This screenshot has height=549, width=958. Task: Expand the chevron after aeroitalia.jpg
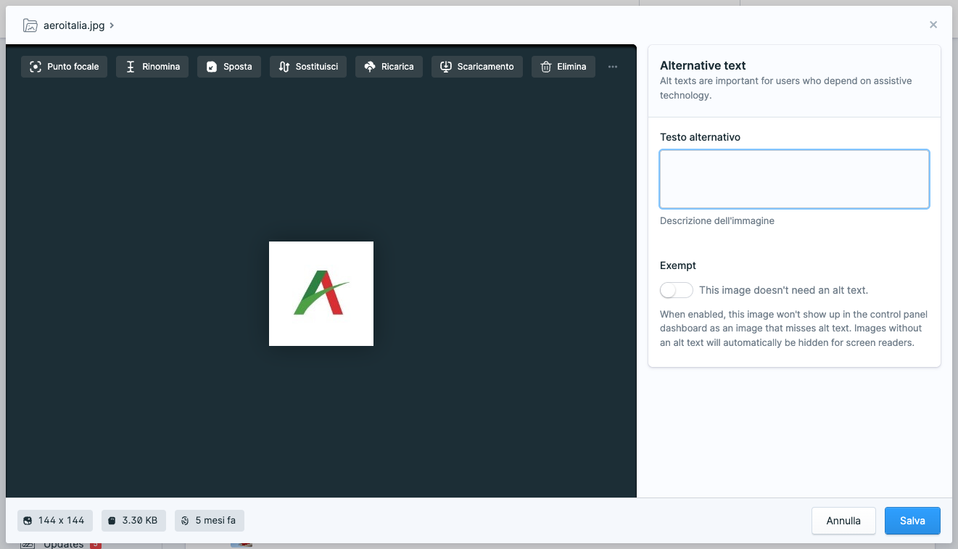point(112,25)
